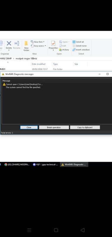Image resolution: width=112 pixels, height=237 pixels.
Task: Click 'The system cannot find the file specified.' text
Action: point(23,87)
